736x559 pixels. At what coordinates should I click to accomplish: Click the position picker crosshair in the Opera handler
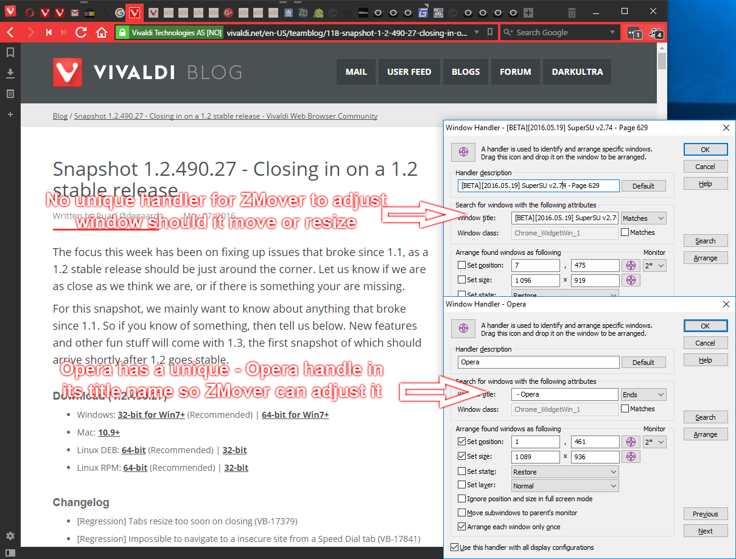(x=631, y=442)
